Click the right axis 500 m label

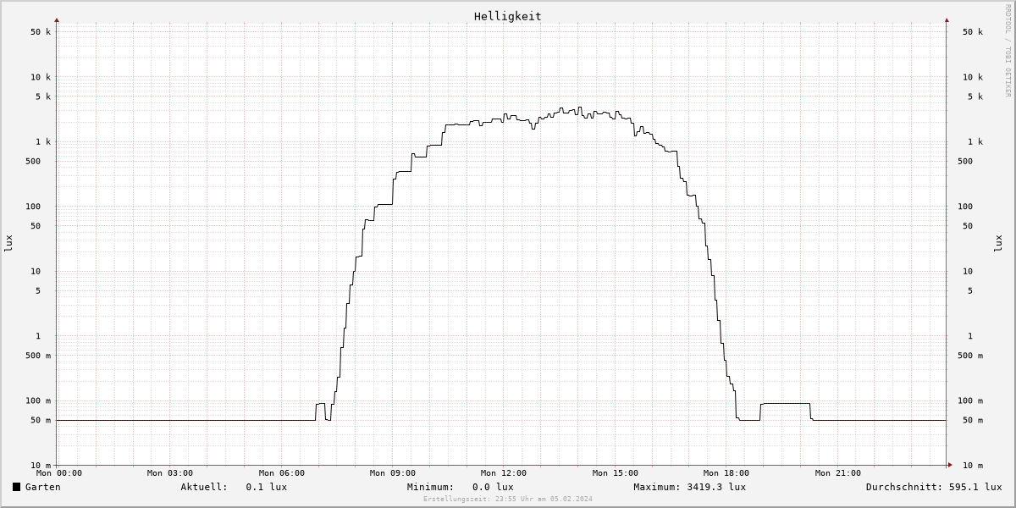(970, 356)
